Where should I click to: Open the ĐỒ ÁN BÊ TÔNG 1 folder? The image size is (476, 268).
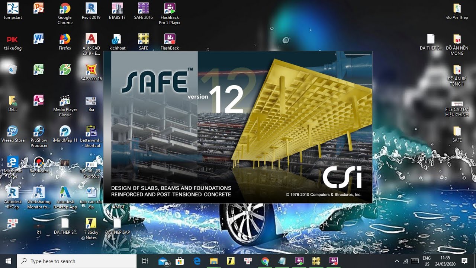click(x=457, y=75)
